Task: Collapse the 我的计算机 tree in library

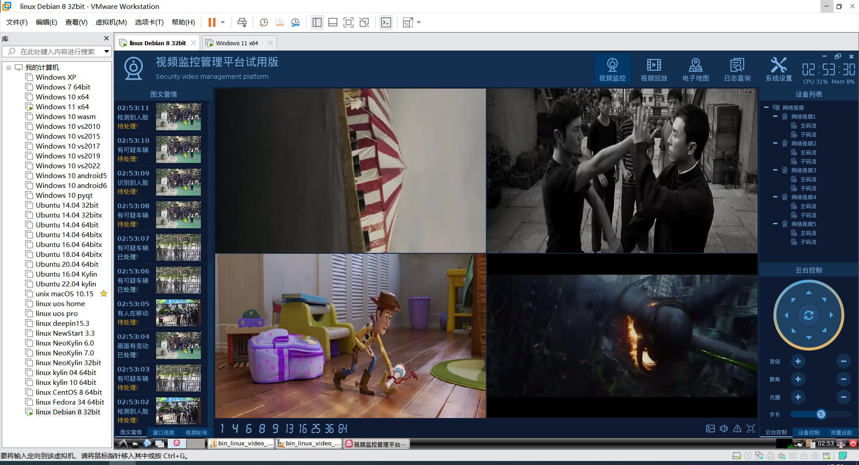Action: 9,68
